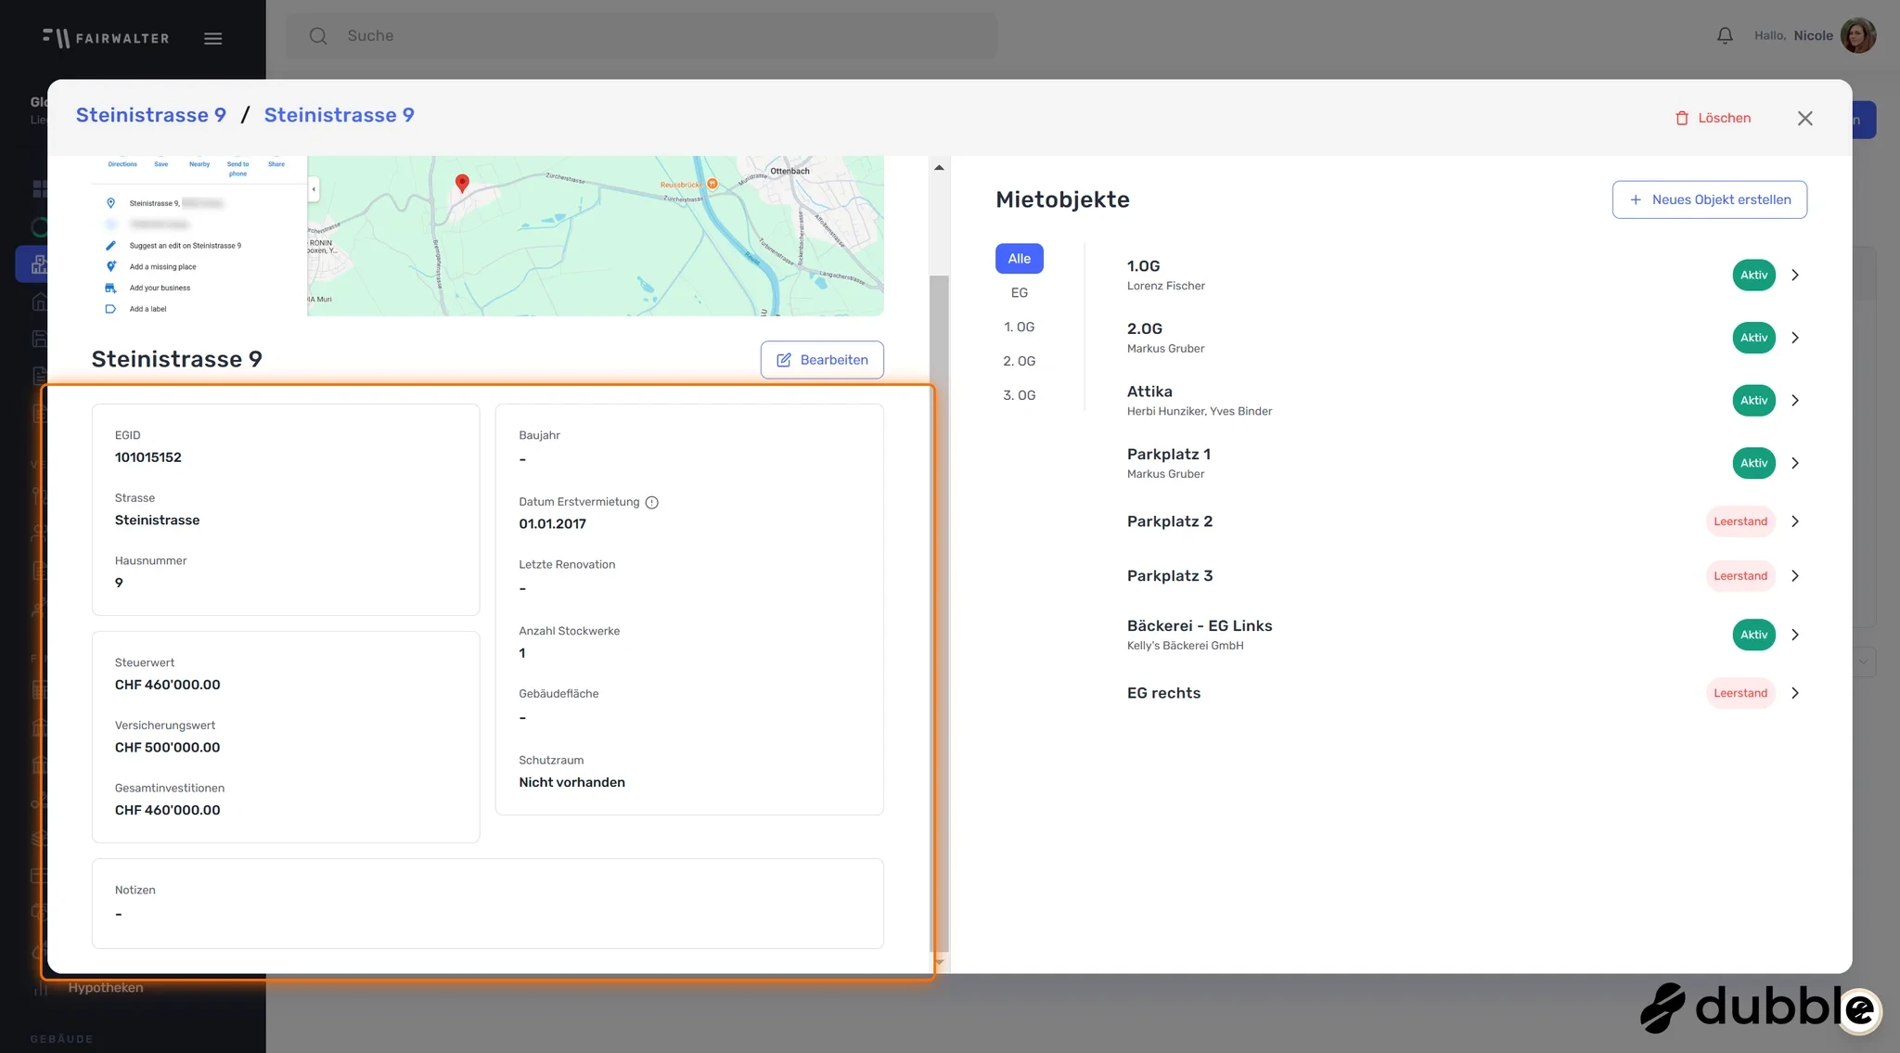Image resolution: width=1900 pixels, height=1053 pixels.
Task: Click the notification bell icon
Action: coord(1725,35)
